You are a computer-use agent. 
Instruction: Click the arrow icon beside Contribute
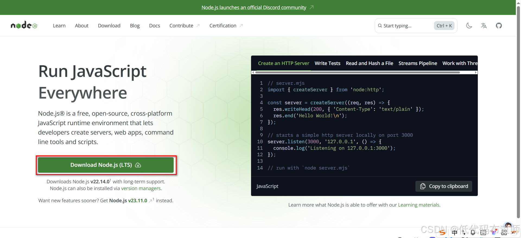(x=198, y=25)
